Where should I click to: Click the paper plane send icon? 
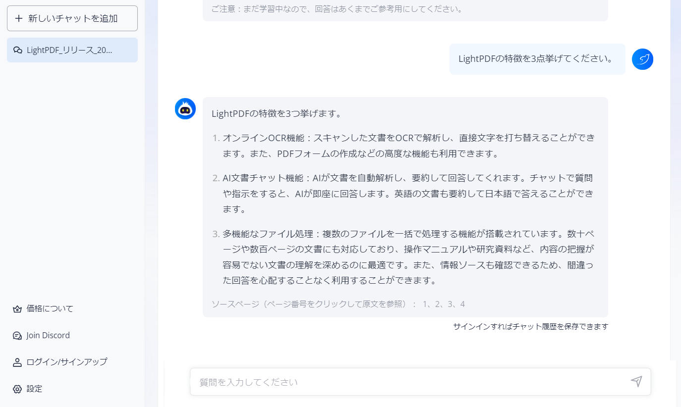click(637, 381)
